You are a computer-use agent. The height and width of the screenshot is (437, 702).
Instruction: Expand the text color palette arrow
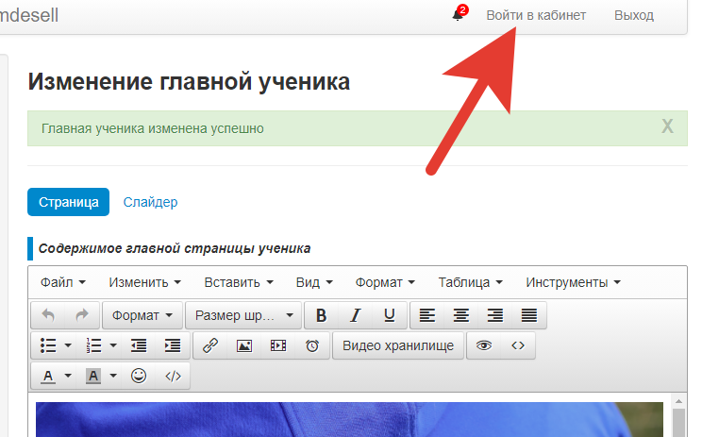(68, 376)
